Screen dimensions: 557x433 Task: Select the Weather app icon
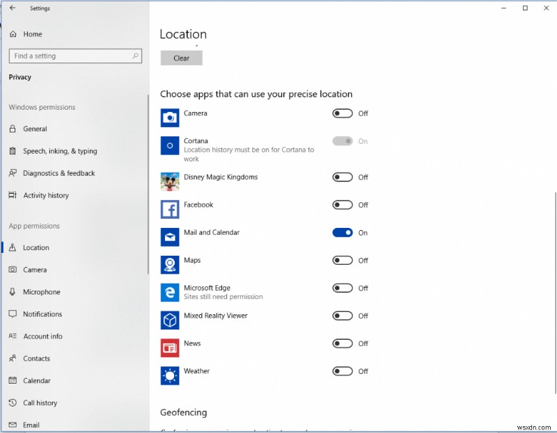click(169, 375)
